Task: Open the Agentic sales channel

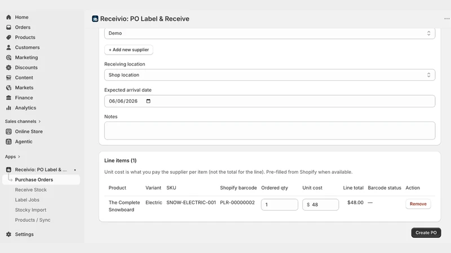Action: click(x=24, y=142)
